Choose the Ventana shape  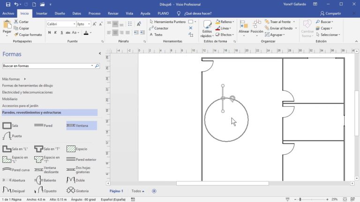pos(82,125)
